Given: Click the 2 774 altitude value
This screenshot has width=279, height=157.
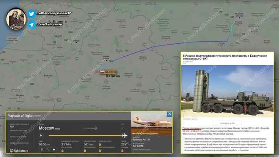Looking at the screenshot, I should pyautogui.click(x=65, y=144).
